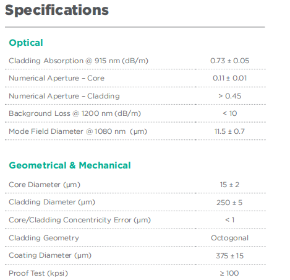Select the Numerical Aperture – Cladding label
The width and height of the screenshot is (290, 280).
(x=64, y=96)
